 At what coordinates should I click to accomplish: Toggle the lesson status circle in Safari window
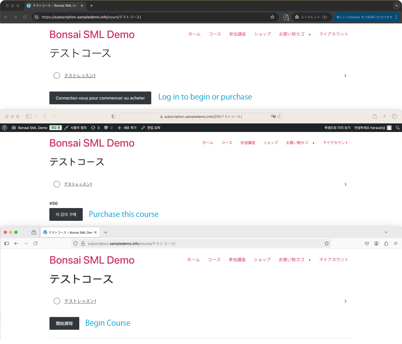(57, 184)
